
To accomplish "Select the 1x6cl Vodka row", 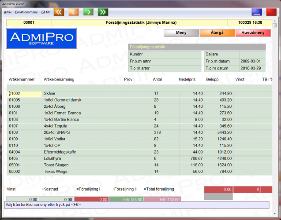I will tap(139, 139).
